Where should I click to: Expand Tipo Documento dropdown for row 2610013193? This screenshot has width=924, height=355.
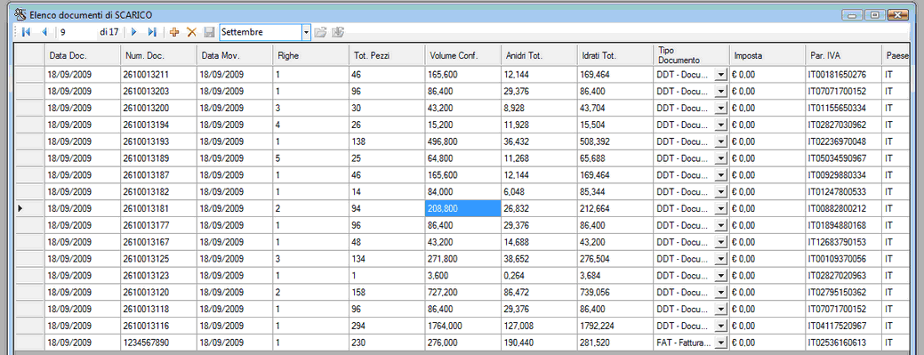tap(720, 141)
